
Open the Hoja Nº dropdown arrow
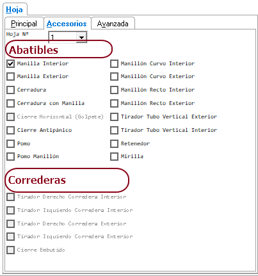81,37
